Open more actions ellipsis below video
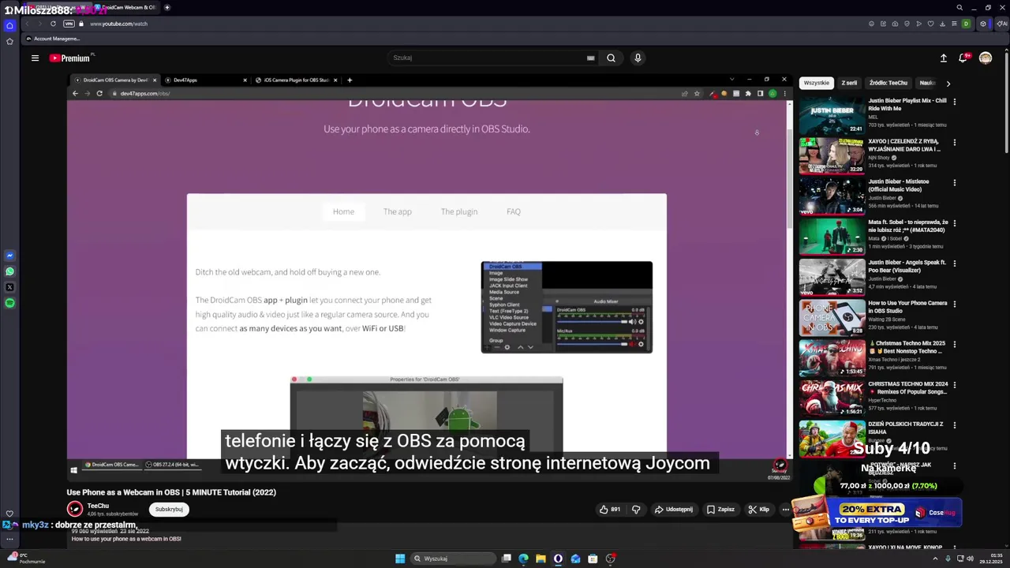The width and height of the screenshot is (1010, 568). coord(785,510)
